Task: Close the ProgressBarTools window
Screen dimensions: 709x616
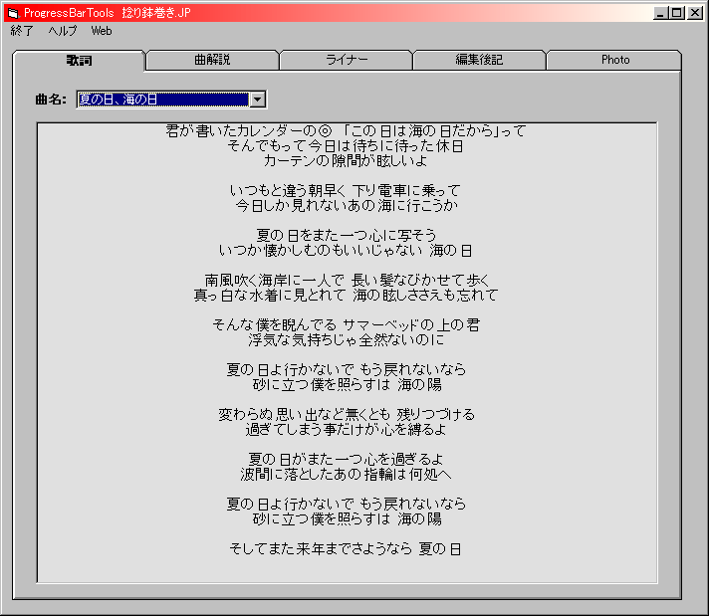Action: pos(694,13)
